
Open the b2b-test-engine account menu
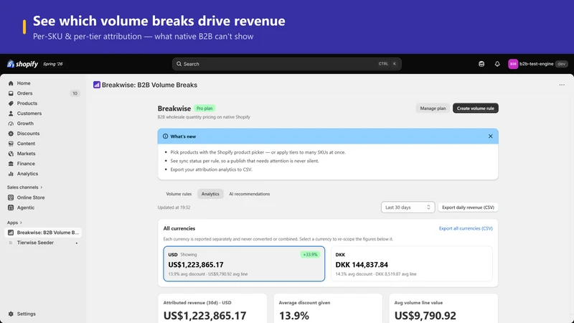point(538,64)
